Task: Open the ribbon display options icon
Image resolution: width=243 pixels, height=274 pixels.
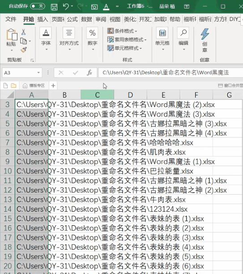Action: coord(187,7)
